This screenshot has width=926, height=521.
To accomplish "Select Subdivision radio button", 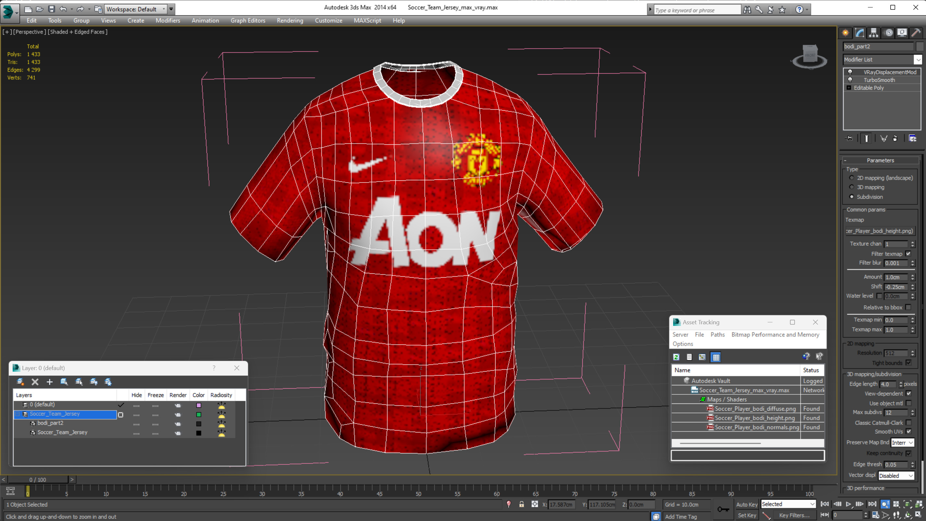I will (852, 197).
